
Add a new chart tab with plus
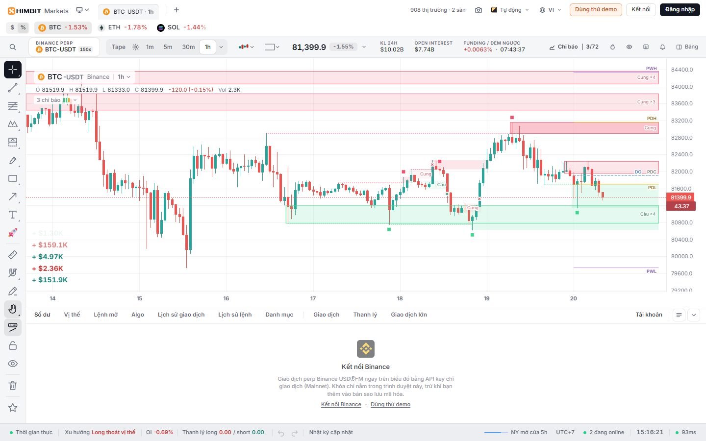pos(176,10)
